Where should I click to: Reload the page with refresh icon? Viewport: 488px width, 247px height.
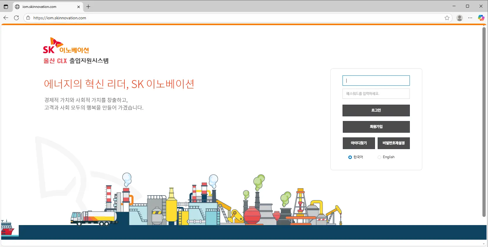[16, 18]
